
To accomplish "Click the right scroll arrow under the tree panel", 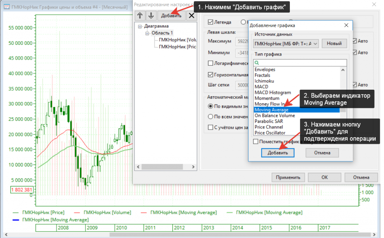I will 194,167.
